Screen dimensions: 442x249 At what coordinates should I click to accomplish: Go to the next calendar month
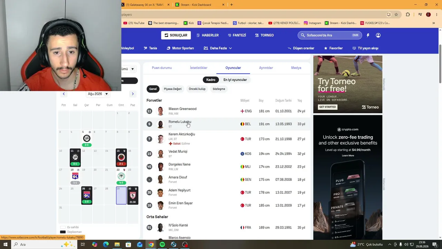[133, 94]
